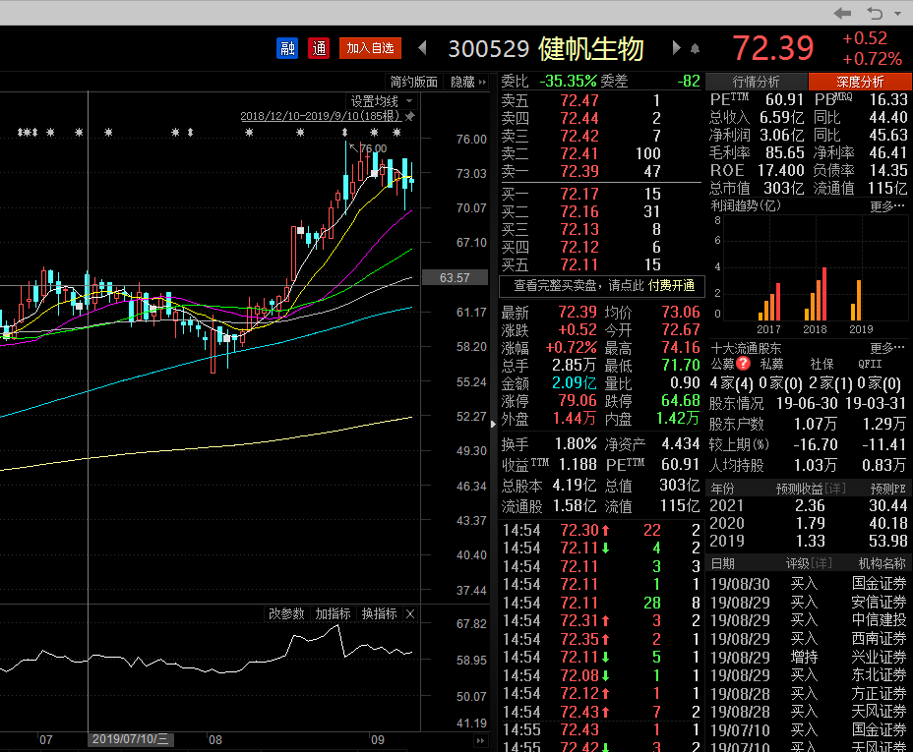Click the 2019 profit trend bars

point(856,301)
